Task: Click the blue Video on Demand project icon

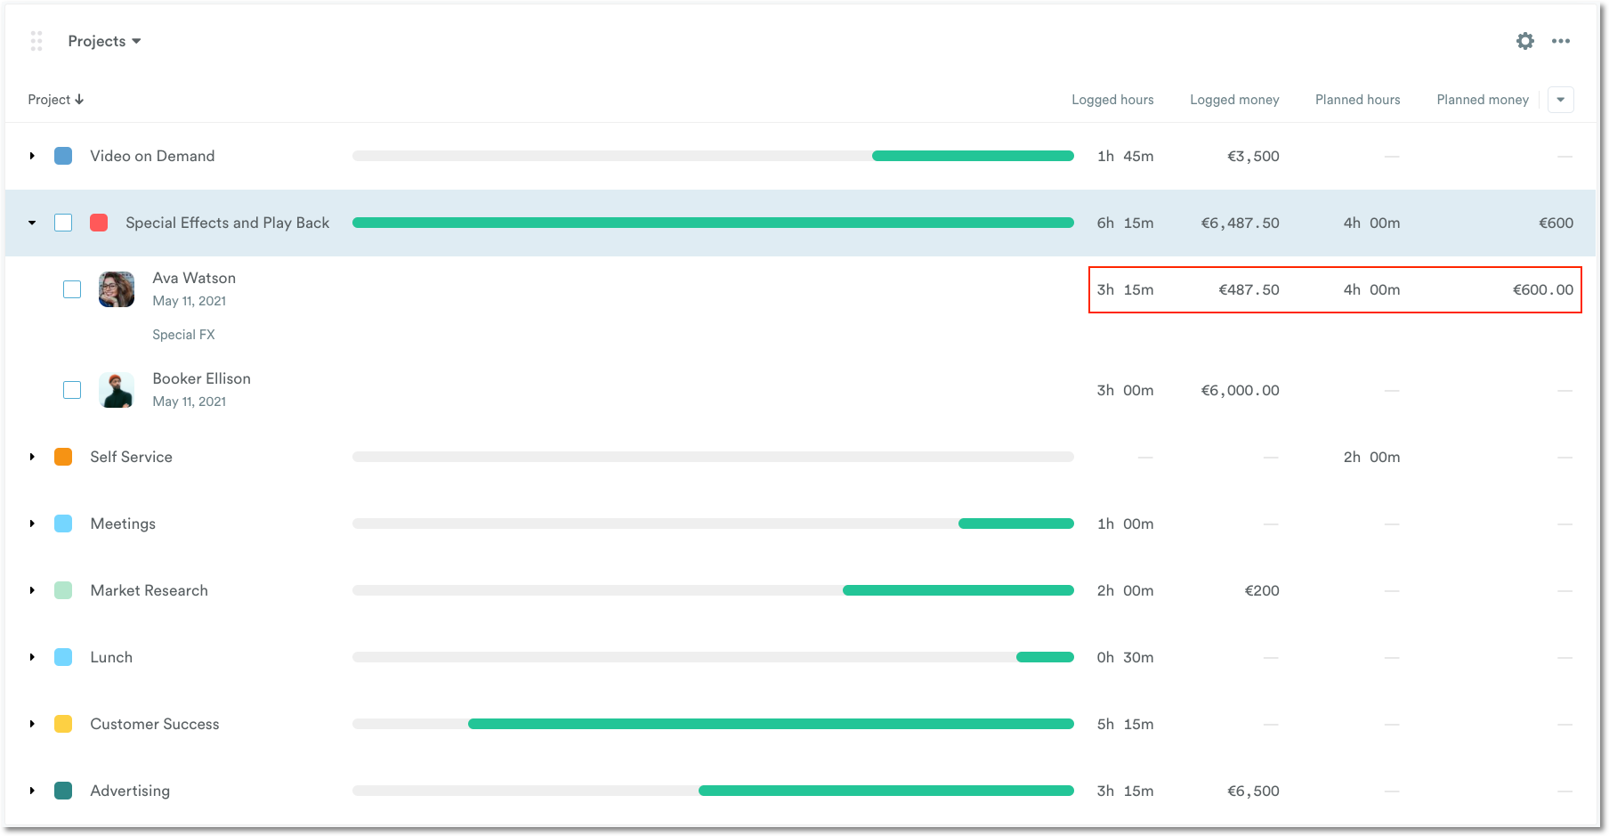Action: [x=63, y=155]
